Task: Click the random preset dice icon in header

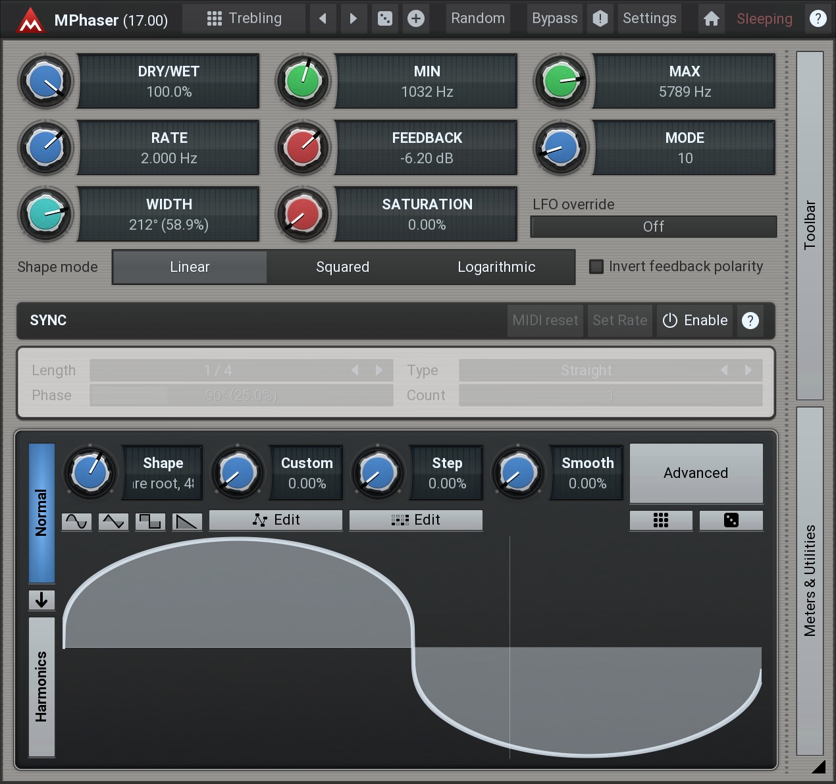Action: click(385, 18)
